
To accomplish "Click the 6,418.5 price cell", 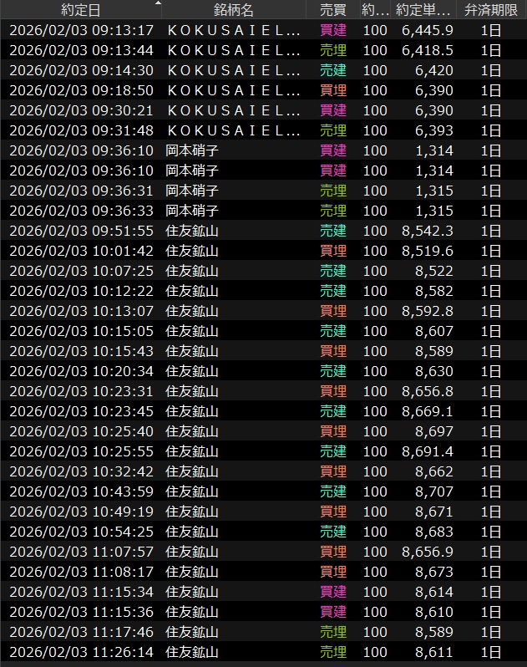I will click(x=427, y=50).
